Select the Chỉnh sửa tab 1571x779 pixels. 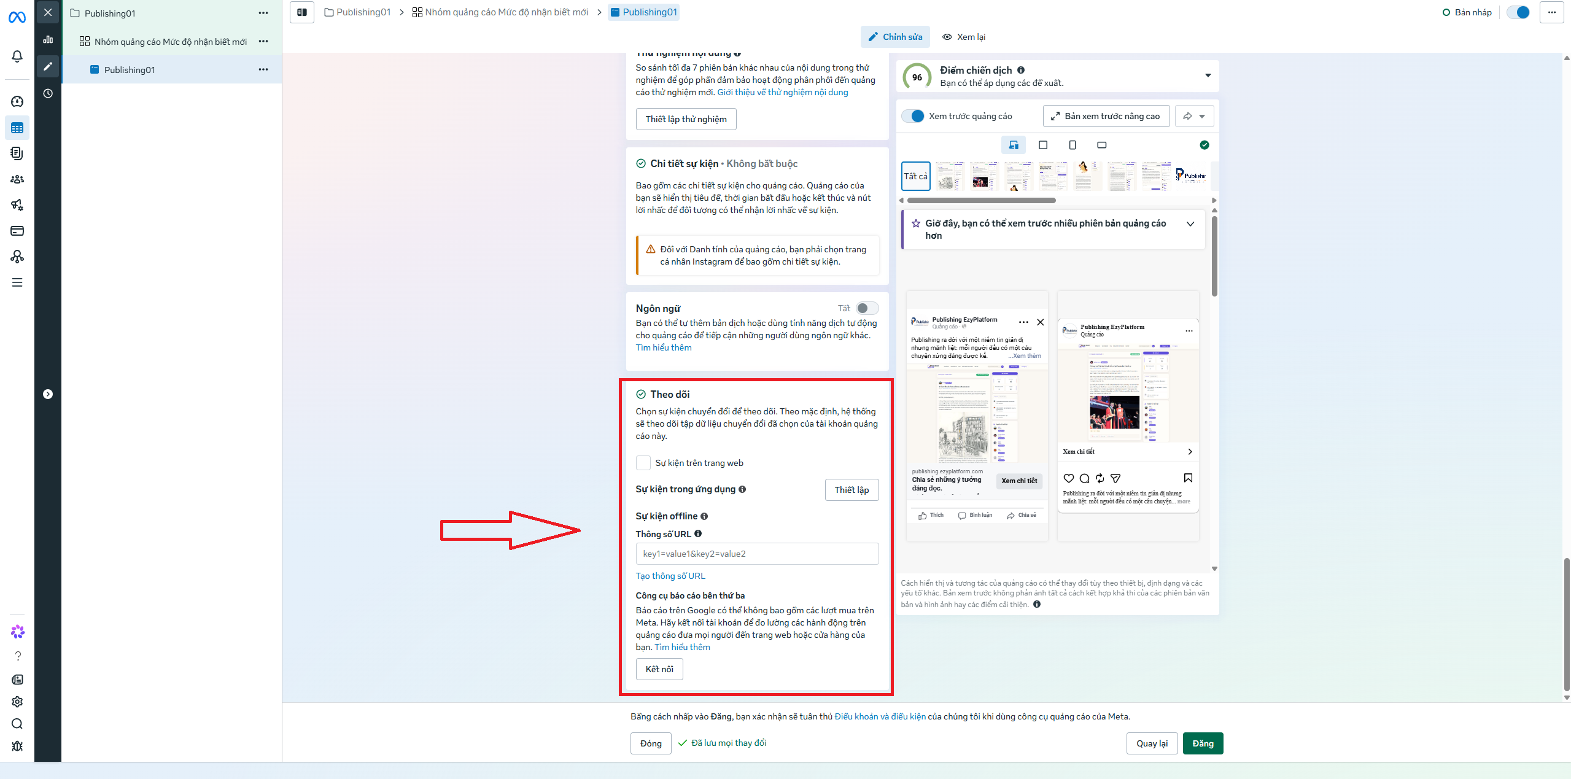(x=895, y=37)
